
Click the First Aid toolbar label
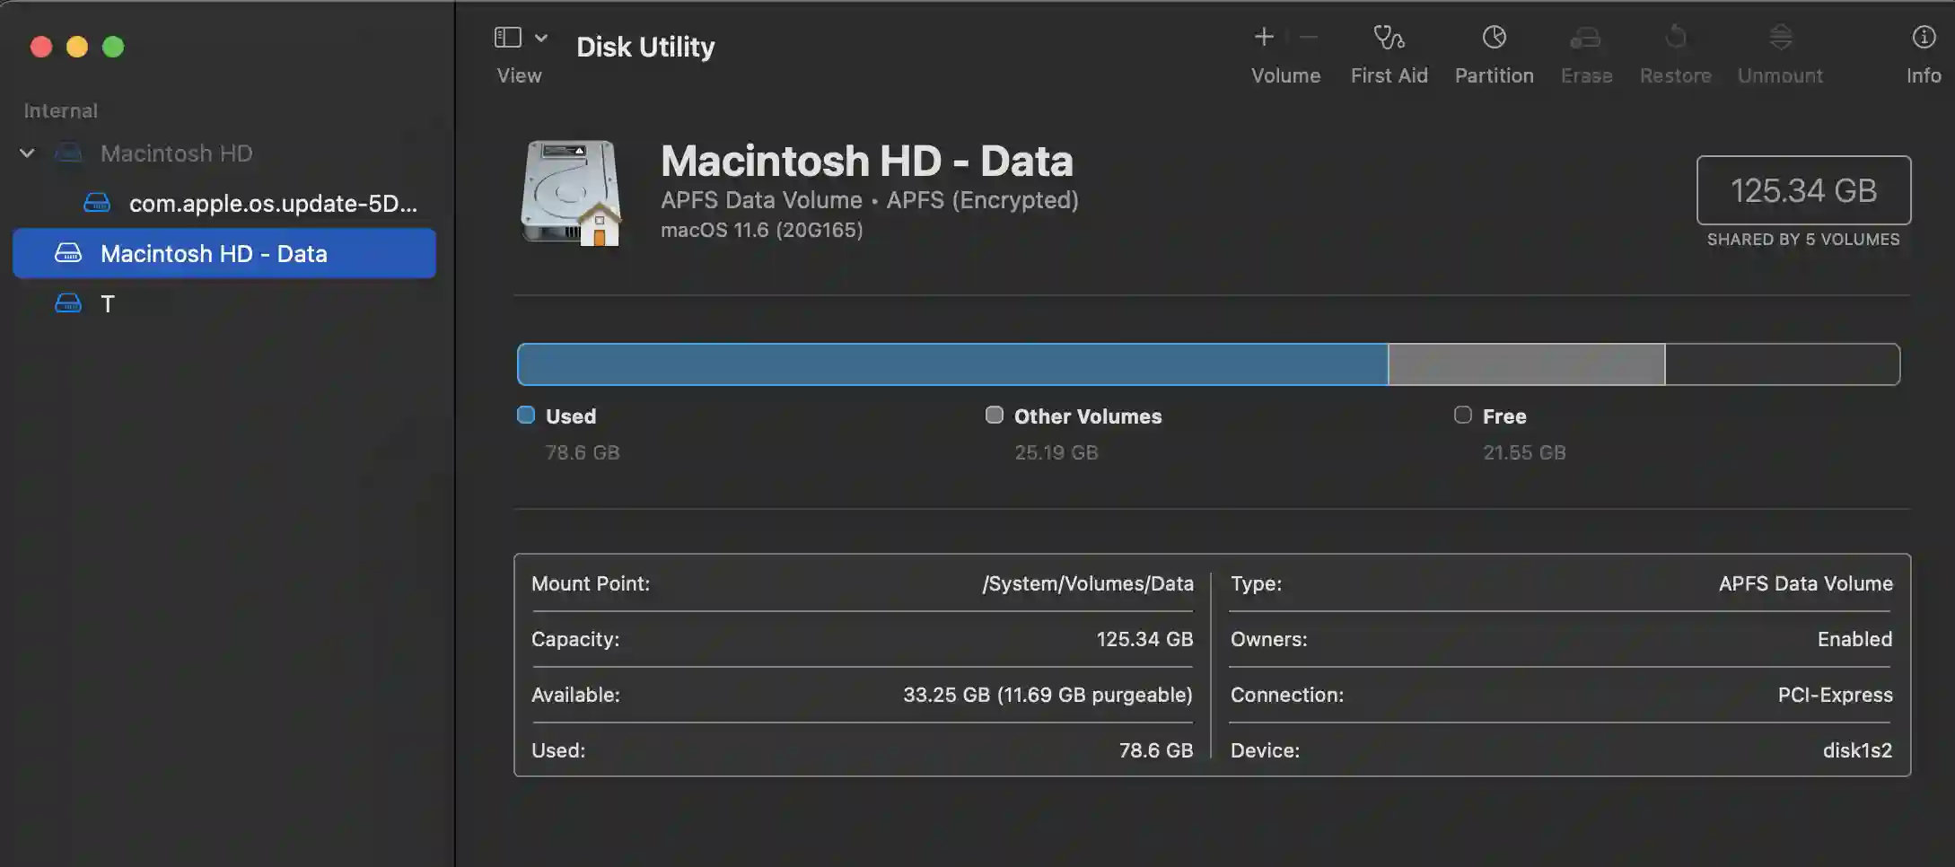[x=1389, y=75]
